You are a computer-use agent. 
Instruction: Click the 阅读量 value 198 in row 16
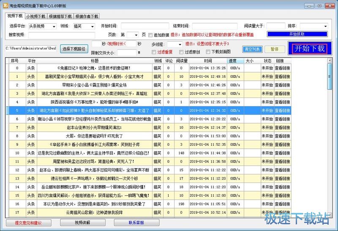tap(181, 204)
